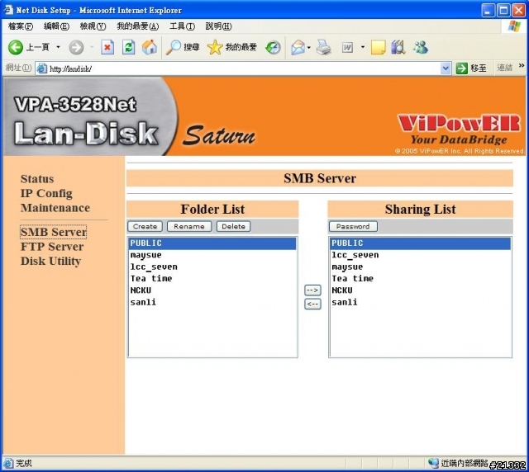Select PUBLIC in the Sharing List

point(420,243)
